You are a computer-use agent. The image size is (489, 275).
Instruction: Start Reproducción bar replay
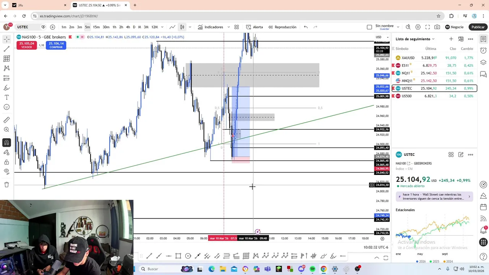tap(282, 27)
